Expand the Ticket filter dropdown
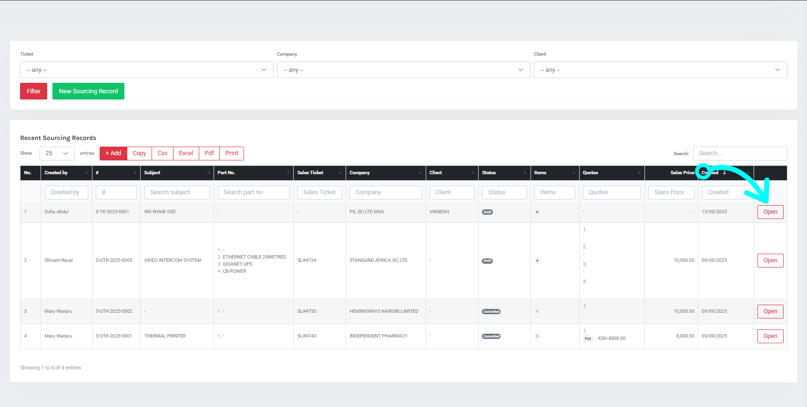Image resolution: width=807 pixels, height=407 pixels. coord(146,70)
